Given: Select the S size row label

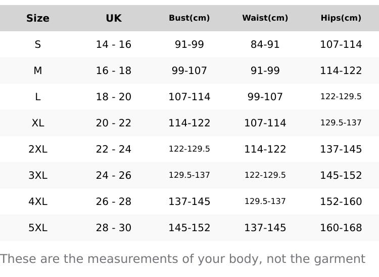Looking at the screenshot, I should click(x=38, y=44).
